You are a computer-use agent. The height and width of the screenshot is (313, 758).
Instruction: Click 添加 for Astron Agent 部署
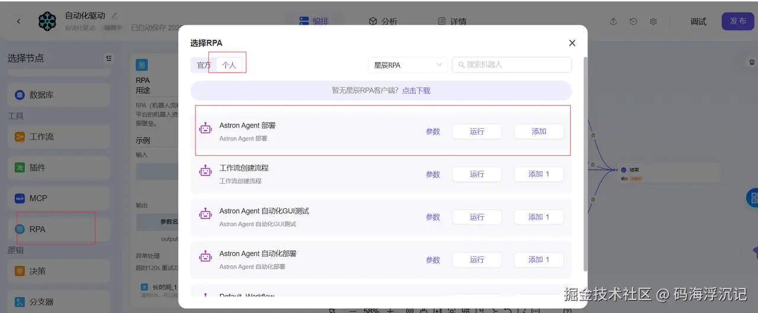539,131
